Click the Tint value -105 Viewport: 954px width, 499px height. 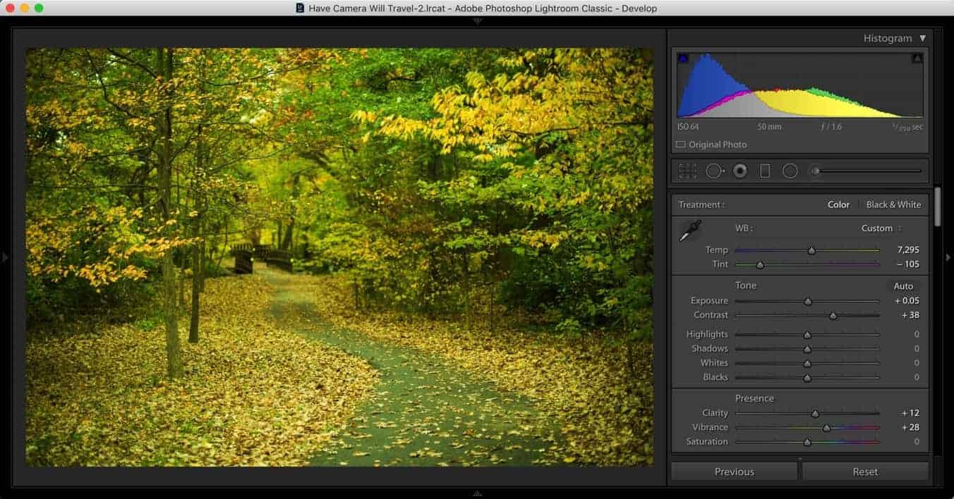coord(907,264)
